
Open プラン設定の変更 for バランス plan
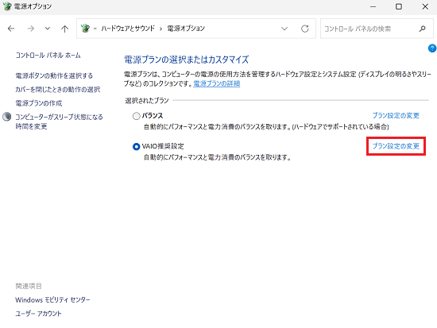pyautogui.click(x=396, y=115)
